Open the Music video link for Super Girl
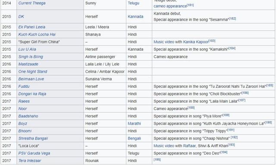Viewport: 276px width, 165px height. (x=164, y=42)
